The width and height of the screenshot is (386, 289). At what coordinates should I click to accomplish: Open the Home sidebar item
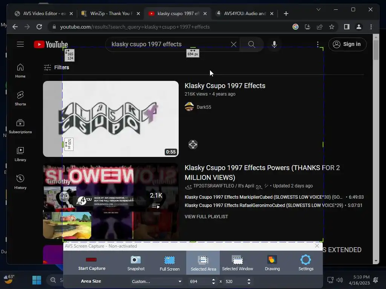[20, 71]
